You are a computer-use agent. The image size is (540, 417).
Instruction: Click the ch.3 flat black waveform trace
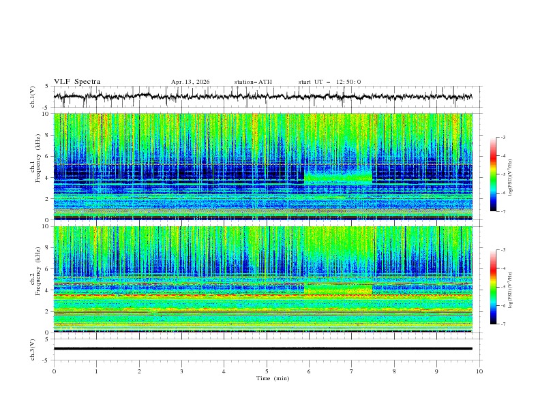[x=262, y=349]
